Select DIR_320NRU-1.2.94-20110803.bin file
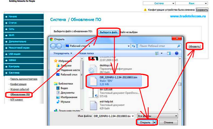 click(115, 81)
